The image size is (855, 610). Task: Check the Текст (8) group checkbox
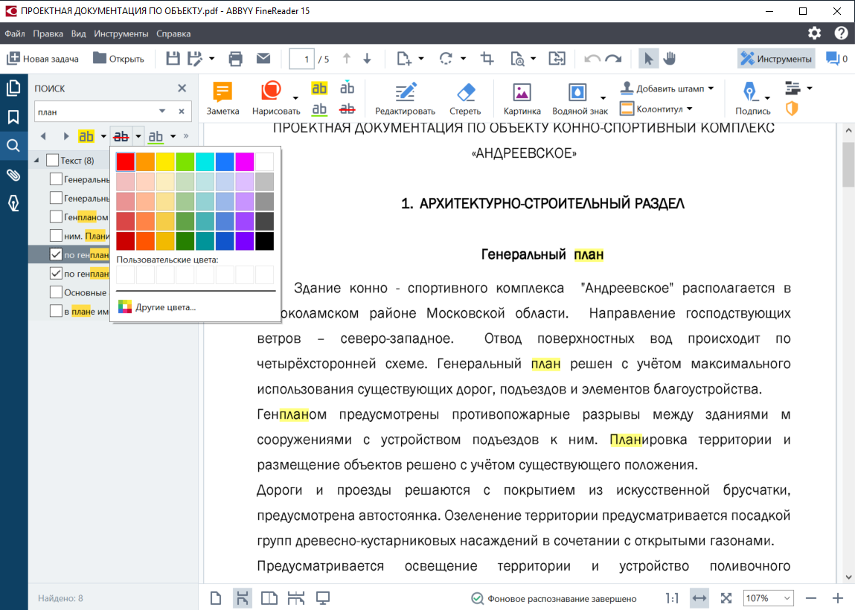[x=51, y=159]
